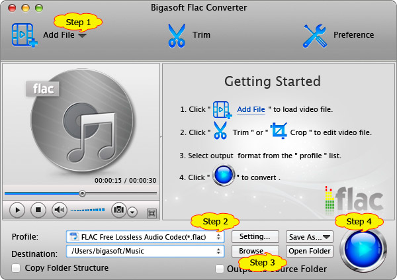
Task: Click the flac album art preview thumbnail
Action: click(81, 120)
